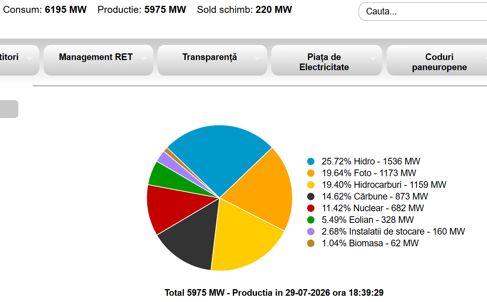
Task: Click the purple Instalatii de stocare dot
Action: point(311,231)
